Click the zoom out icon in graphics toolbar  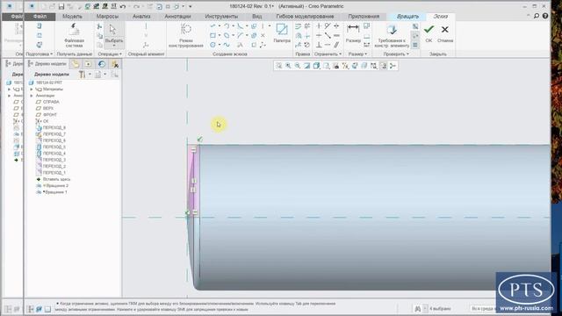tap(298, 66)
